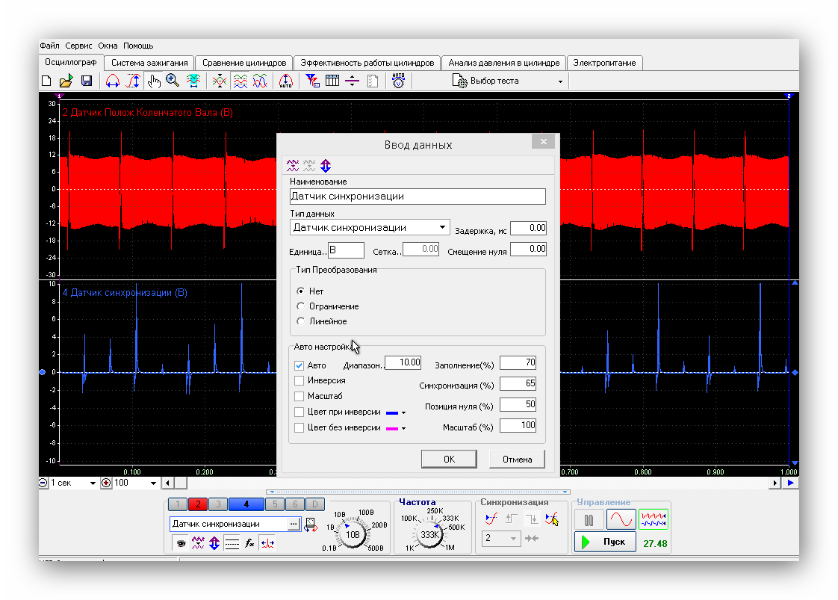Click the red spike marker icon
This screenshot has width=838, height=600.
tap(267, 543)
